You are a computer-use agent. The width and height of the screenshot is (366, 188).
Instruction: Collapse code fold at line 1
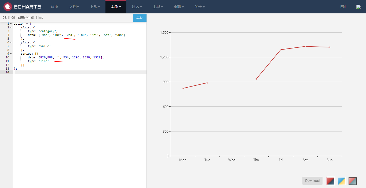point(11,24)
